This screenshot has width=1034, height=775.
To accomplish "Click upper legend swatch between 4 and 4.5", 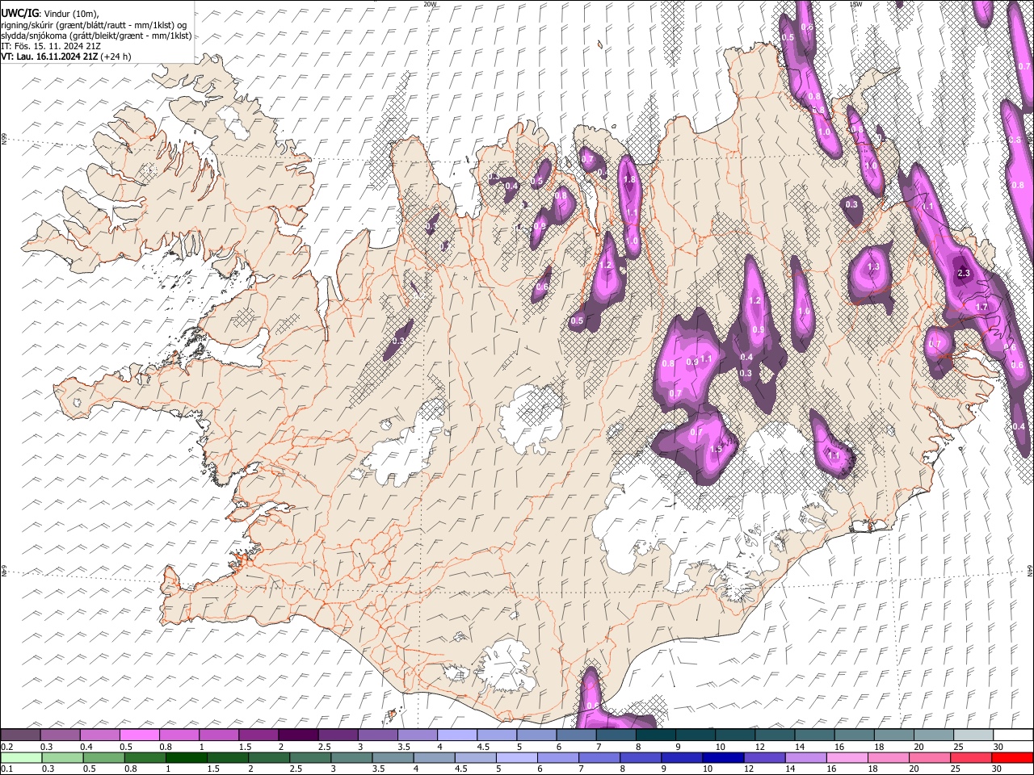I will (x=456, y=735).
